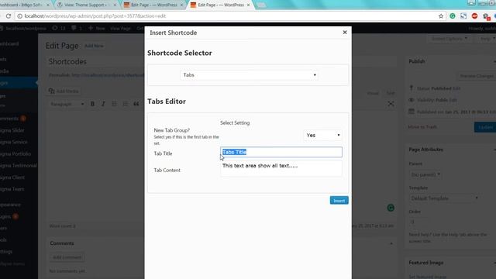The height and width of the screenshot is (279, 496).
Task: Click the blockquote icon in editor toolbar
Action: click(136, 104)
